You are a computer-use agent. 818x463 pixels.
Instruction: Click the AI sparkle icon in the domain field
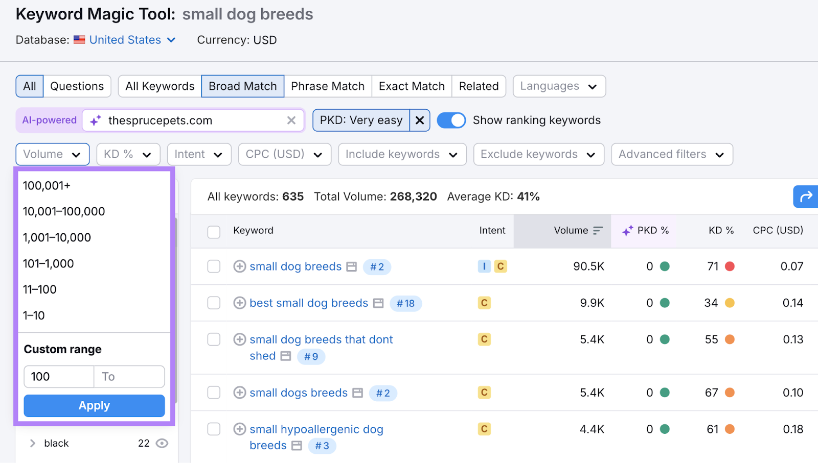pyautogui.click(x=94, y=120)
